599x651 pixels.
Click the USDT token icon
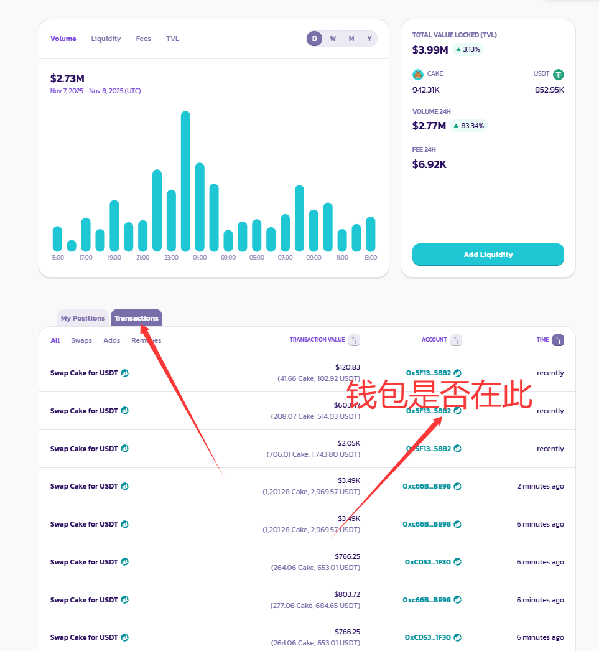(x=559, y=75)
